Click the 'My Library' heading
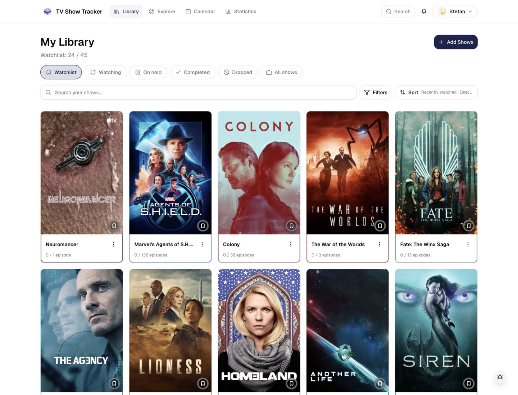The height and width of the screenshot is (395, 518). click(x=67, y=42)
